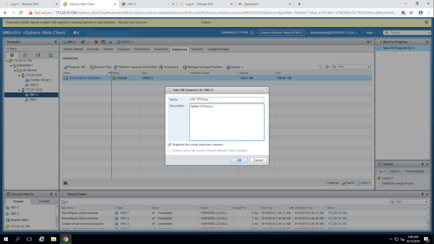Click into the snapshot Name field
Viewport: 434px width, 244px height.
point(226,100)
